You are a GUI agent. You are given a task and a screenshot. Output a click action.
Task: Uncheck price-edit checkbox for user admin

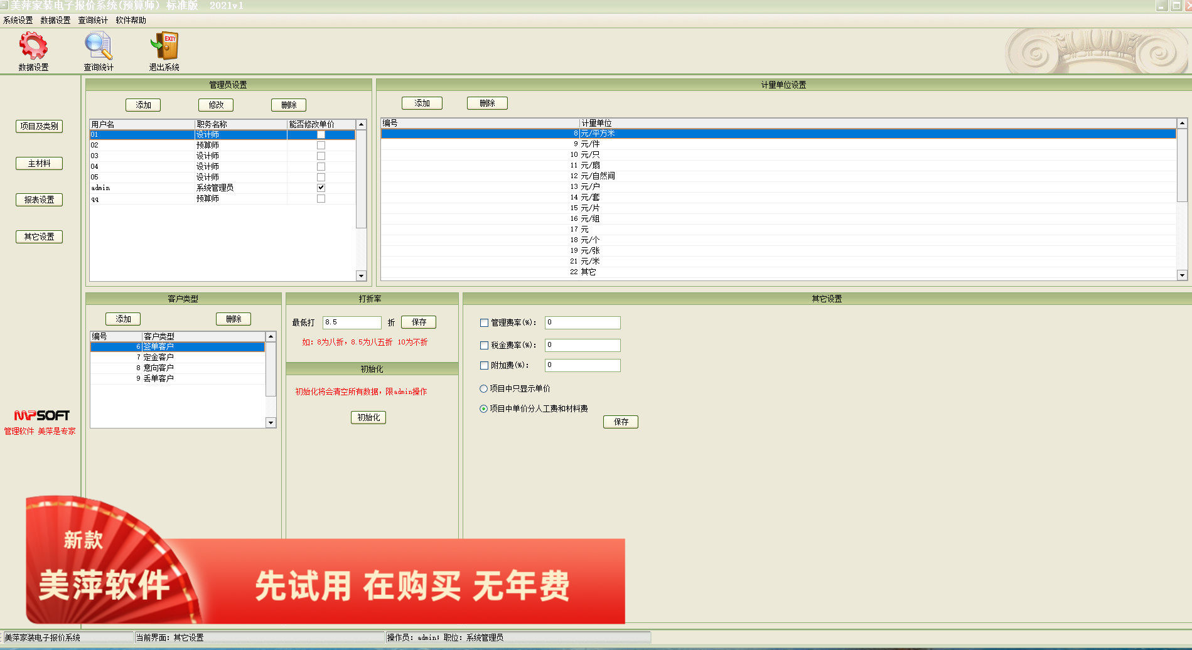pos(321,188)
